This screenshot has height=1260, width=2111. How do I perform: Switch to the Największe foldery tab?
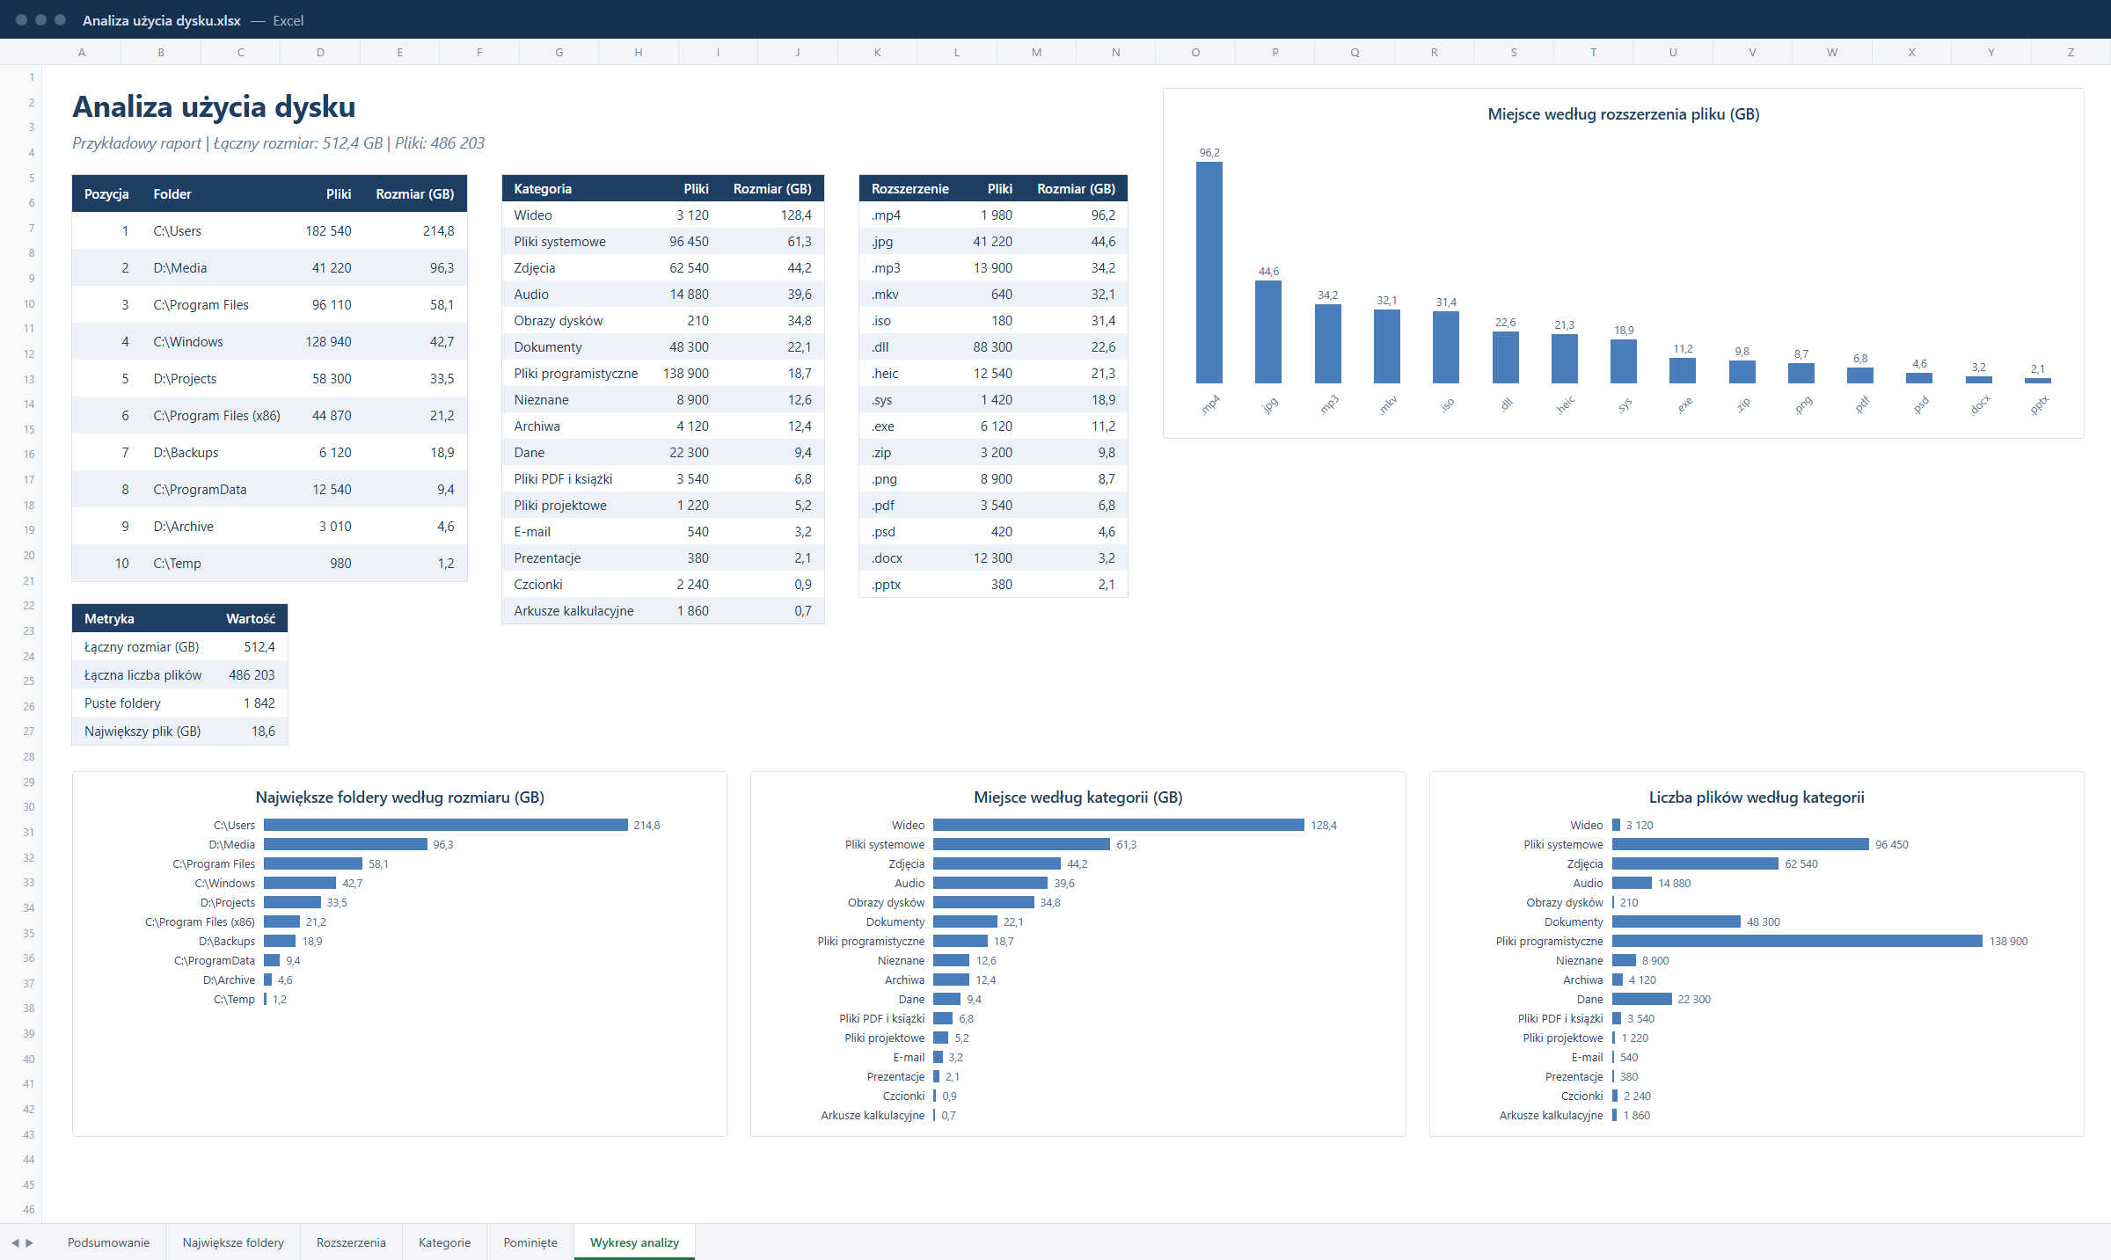click(233, 1242)
